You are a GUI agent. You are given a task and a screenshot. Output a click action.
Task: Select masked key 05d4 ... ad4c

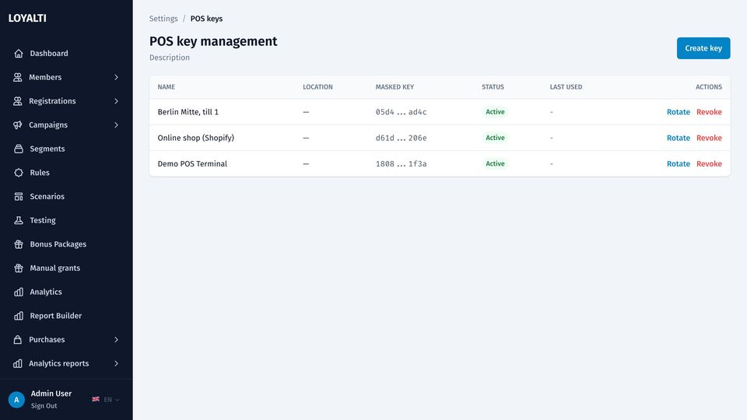pyautogui.click(x=402, y=112)
